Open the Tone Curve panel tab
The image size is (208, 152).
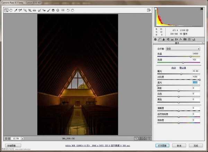(x=160, y=39)
